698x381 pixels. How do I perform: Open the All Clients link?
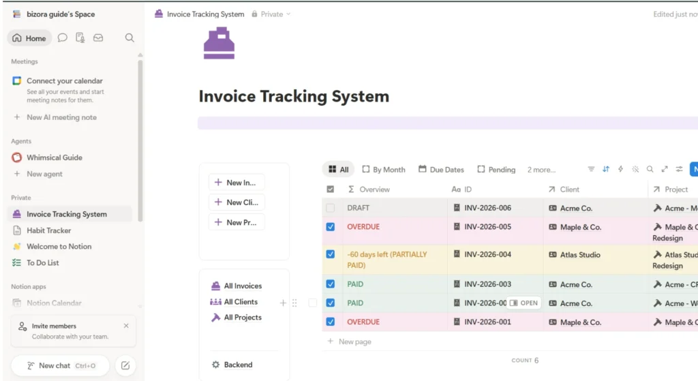pyautogui.click(x=234, y=302)
